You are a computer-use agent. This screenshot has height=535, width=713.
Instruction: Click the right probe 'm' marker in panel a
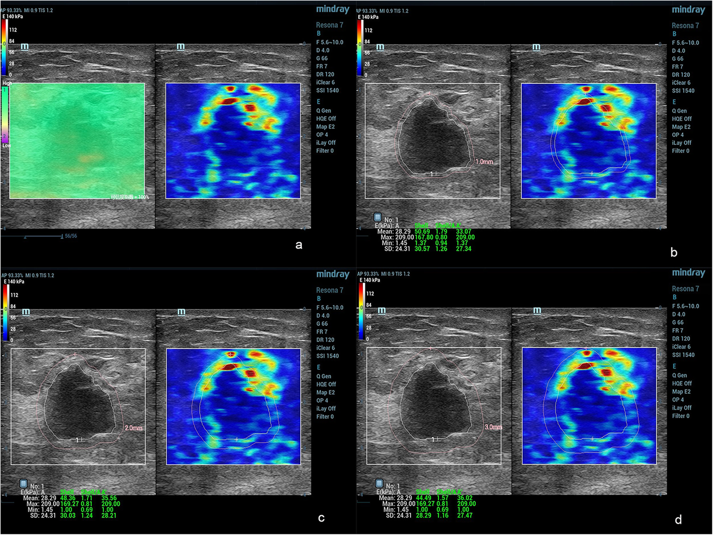tap(181, 47)
